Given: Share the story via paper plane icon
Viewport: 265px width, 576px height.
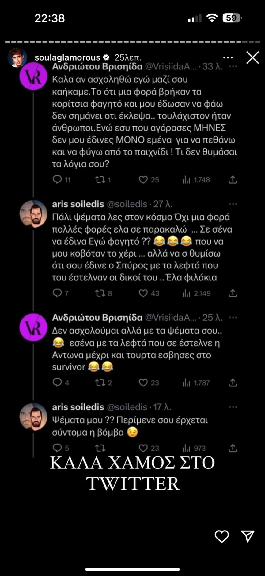Looking at the screenshot, I should 248,536.
